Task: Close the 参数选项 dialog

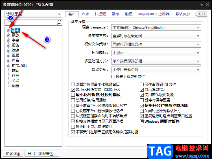Action: click(207, 5)
